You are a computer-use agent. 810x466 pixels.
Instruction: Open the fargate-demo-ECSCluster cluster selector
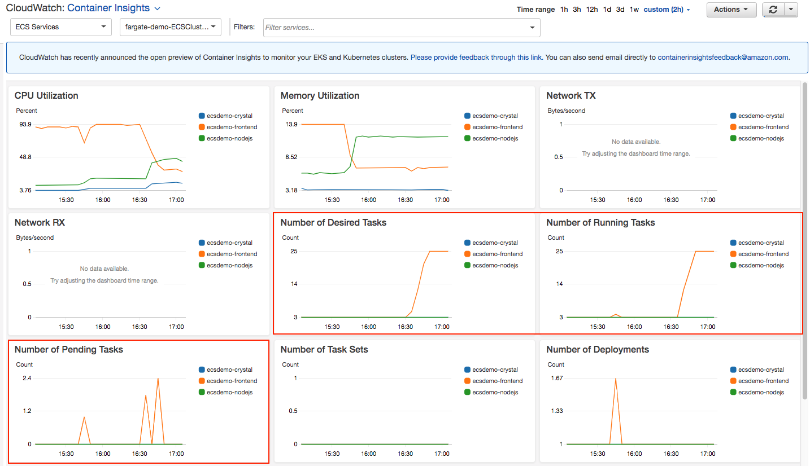(x=170, y=27)
